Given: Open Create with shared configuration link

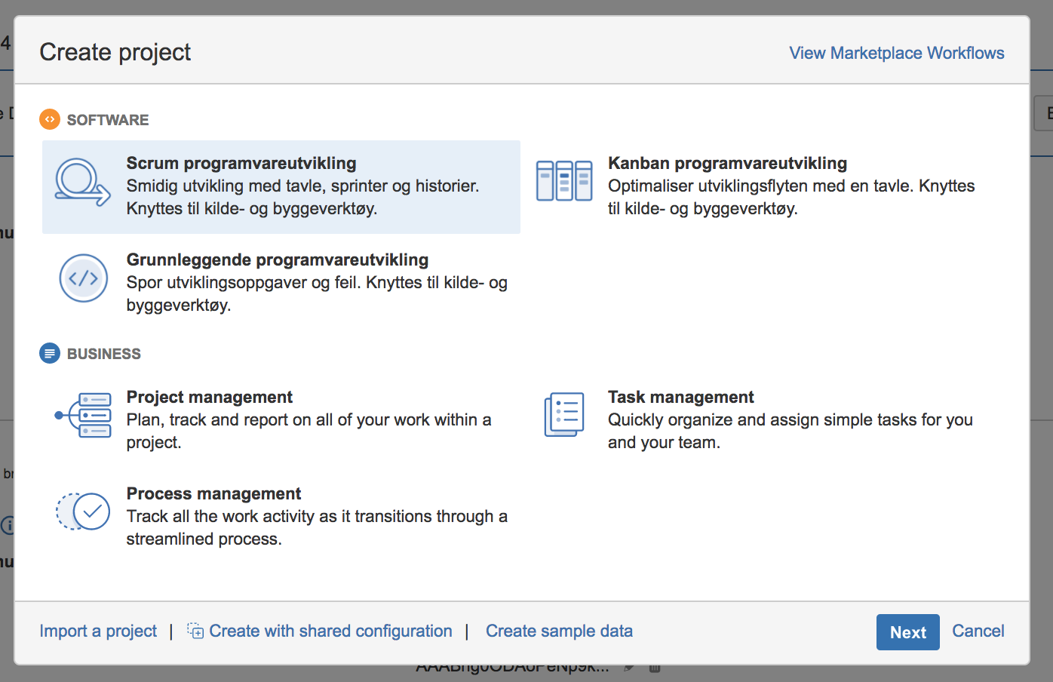Looking at the screenshot, I should (330, 631).
